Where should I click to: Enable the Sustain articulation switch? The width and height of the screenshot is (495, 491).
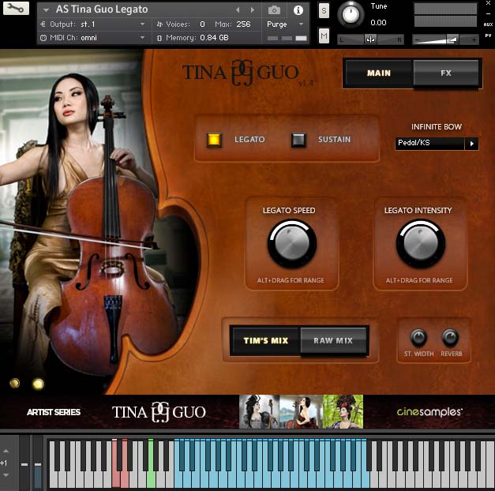(x=298, y=140)
